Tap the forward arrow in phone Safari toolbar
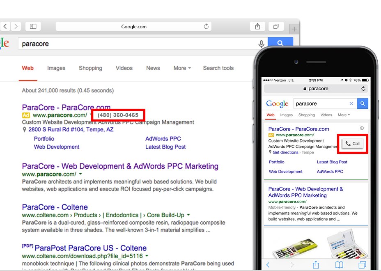 tap(292, 265)
